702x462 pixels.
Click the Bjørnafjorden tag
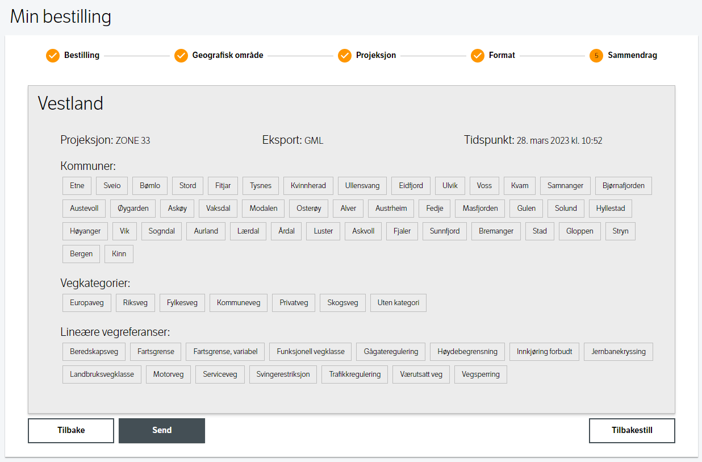tap(624, 186)
